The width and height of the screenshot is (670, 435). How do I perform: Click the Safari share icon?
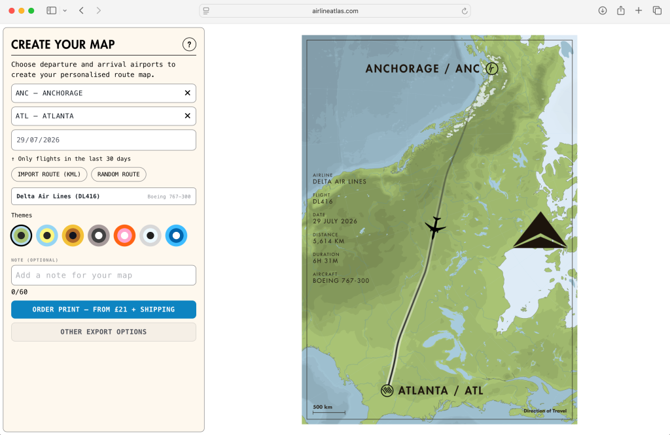point(621,10)
